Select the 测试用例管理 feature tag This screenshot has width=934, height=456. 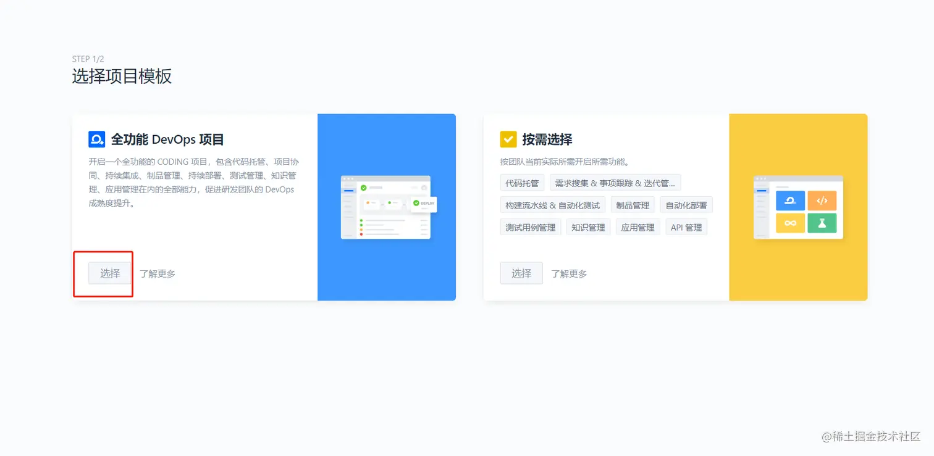pyautogui.click(x=531, y=227)
